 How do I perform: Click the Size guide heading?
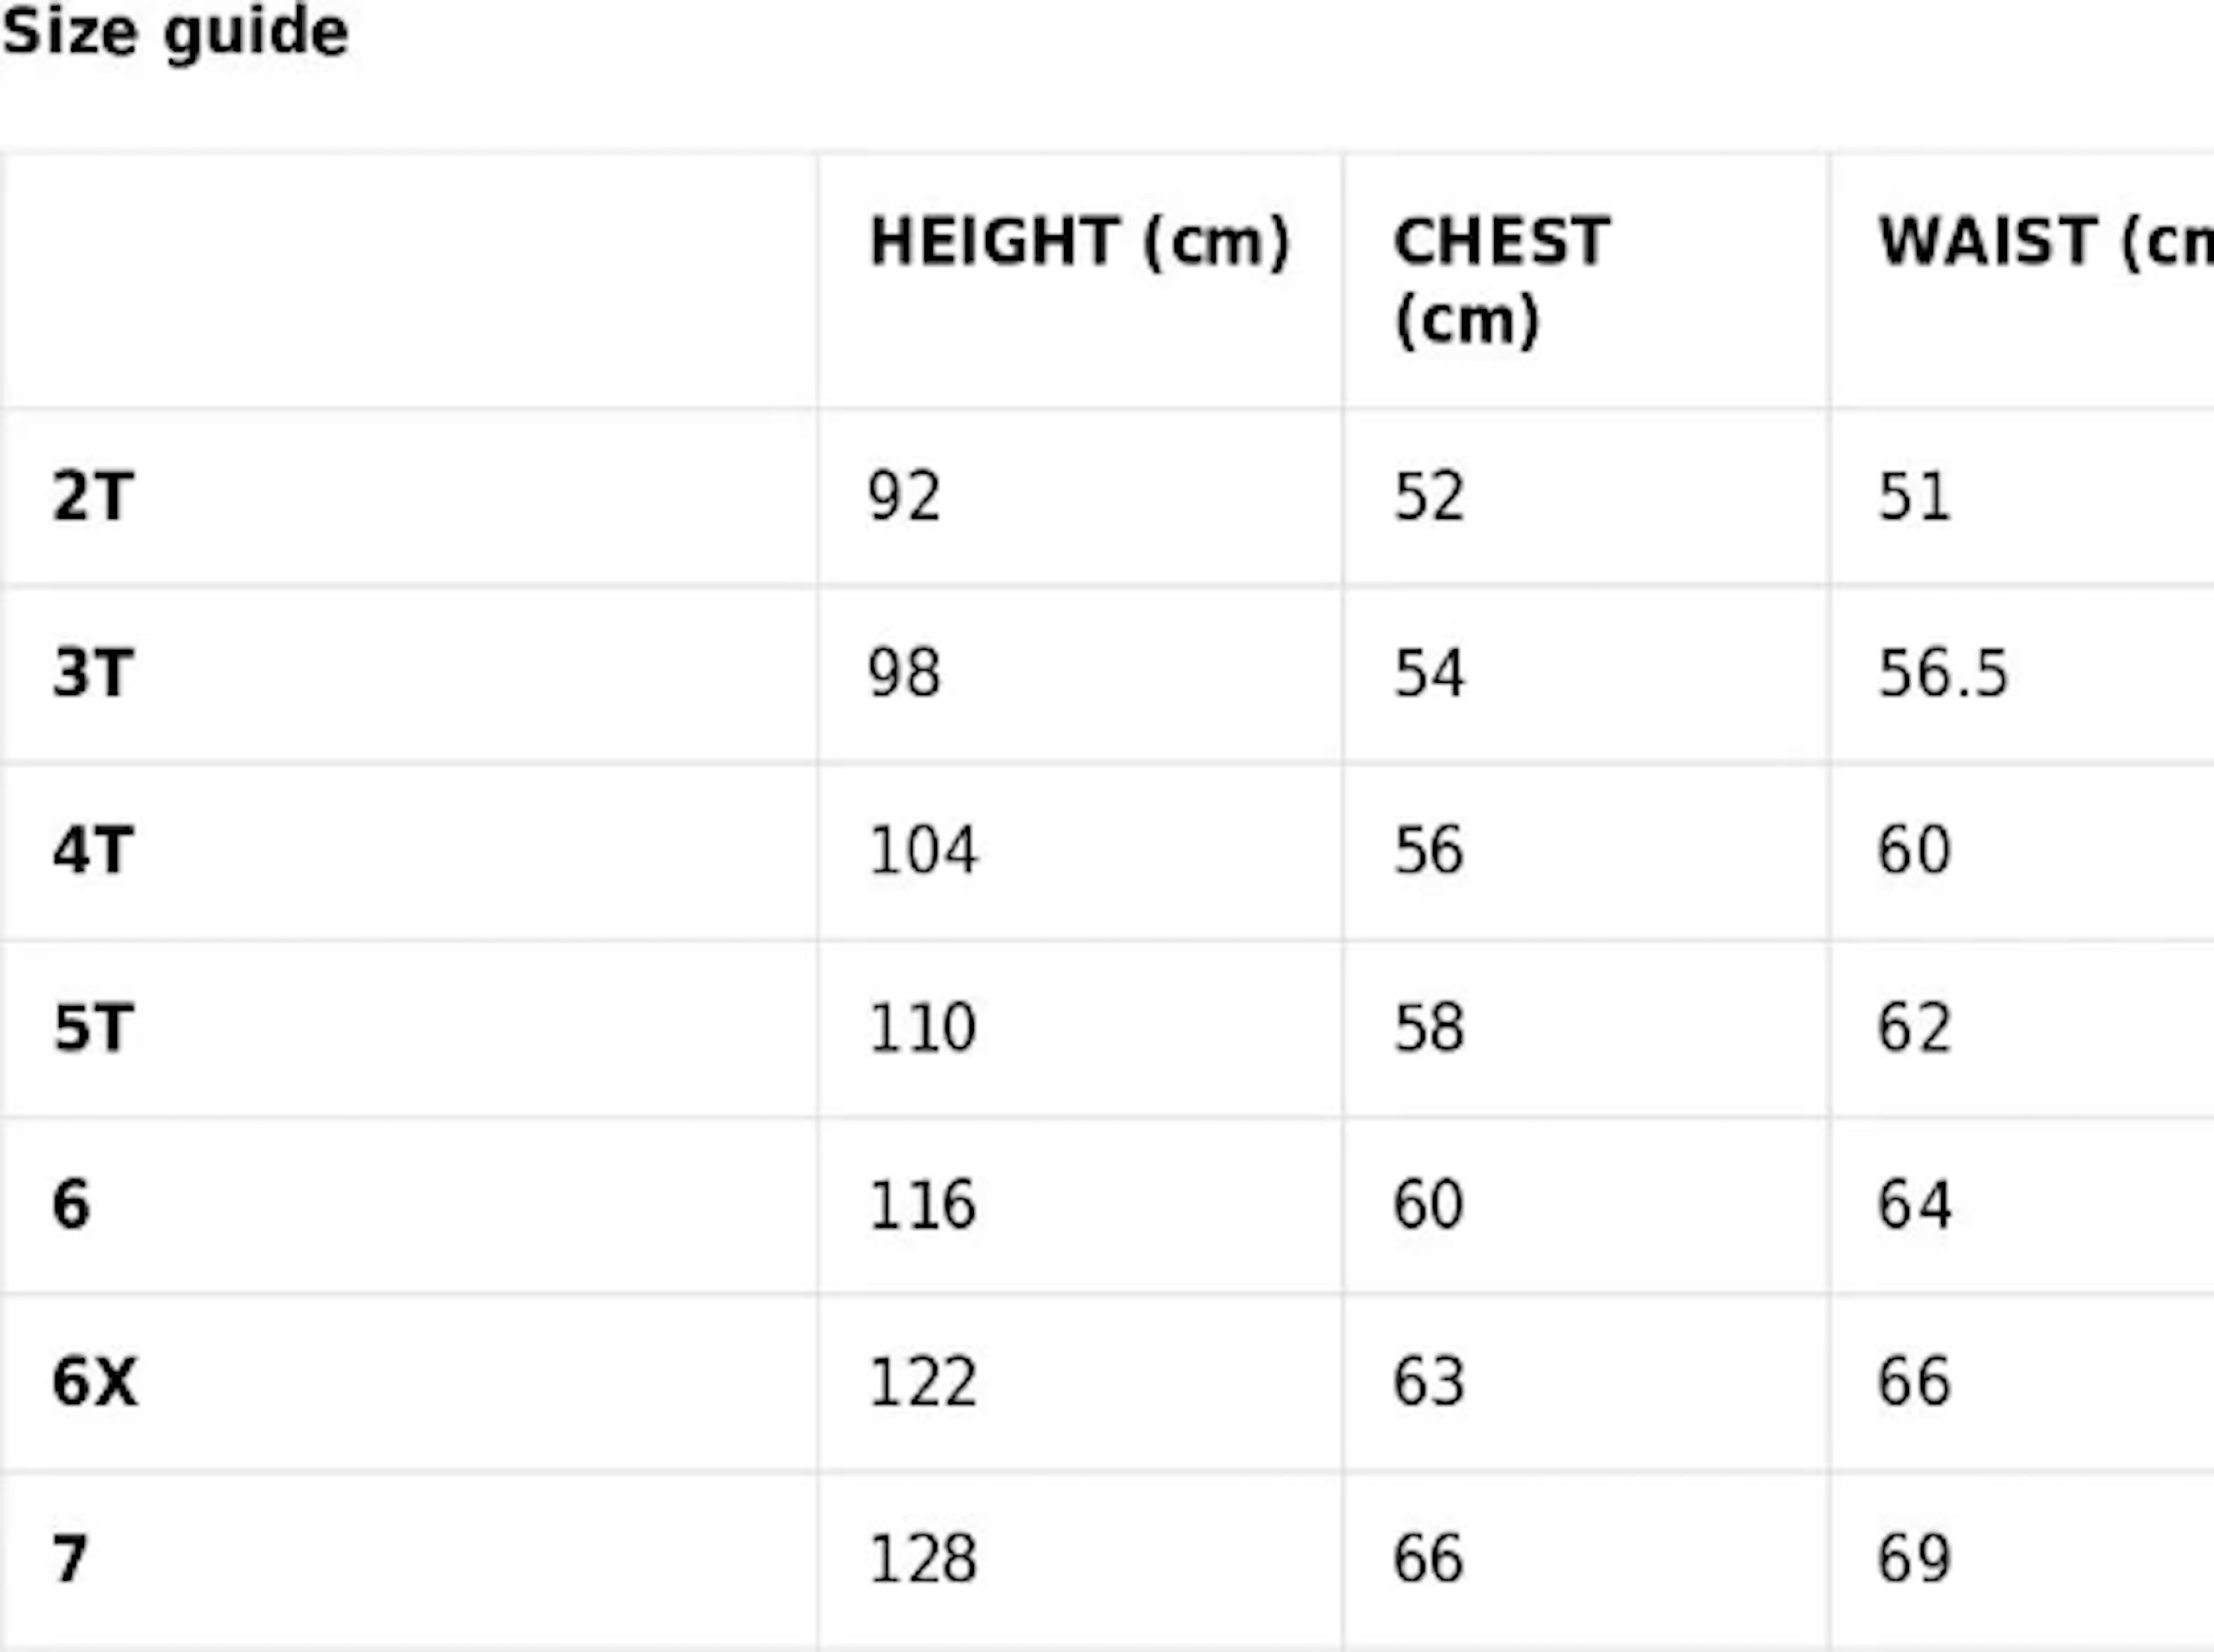click(175, 34)
